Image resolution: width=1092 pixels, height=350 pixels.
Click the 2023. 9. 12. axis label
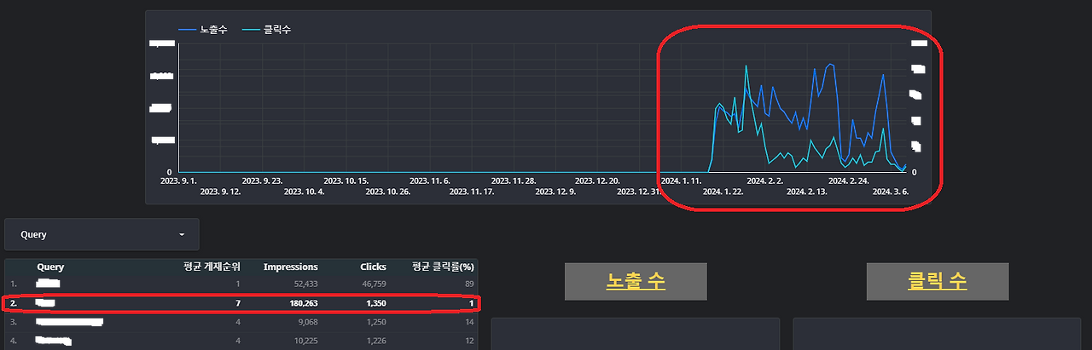tap(220, 192)
